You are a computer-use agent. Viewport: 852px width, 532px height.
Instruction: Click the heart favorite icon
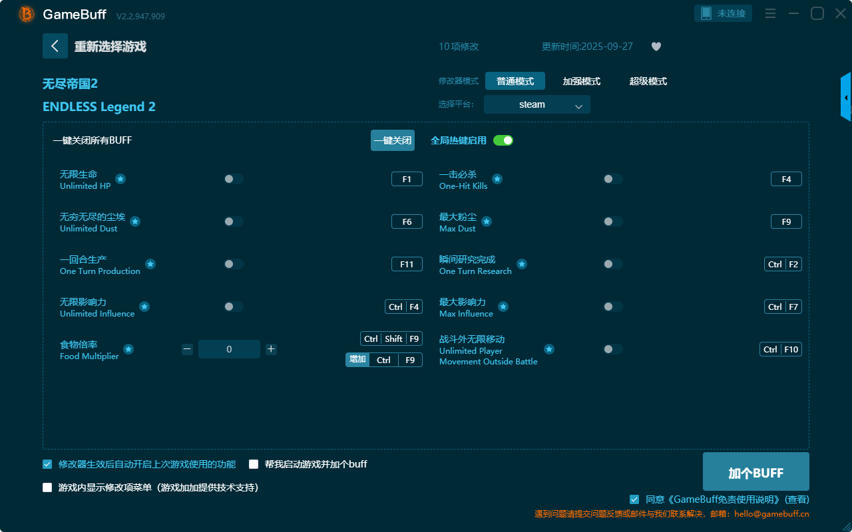(656, 47)
